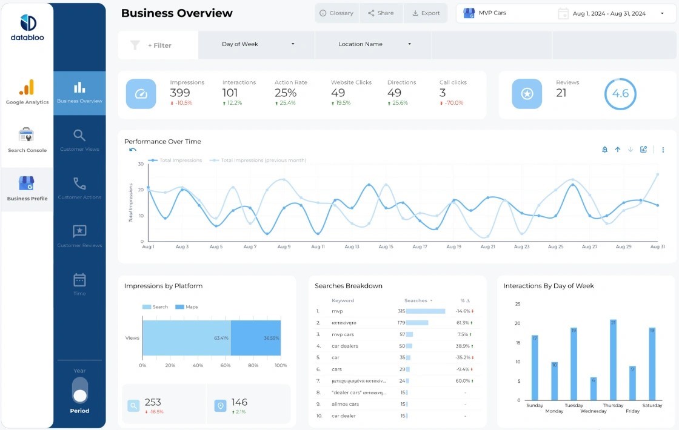Expand the Day of Week filter dropdown
The width and height of the screenshot is (679, 430).
pos(258,44)
